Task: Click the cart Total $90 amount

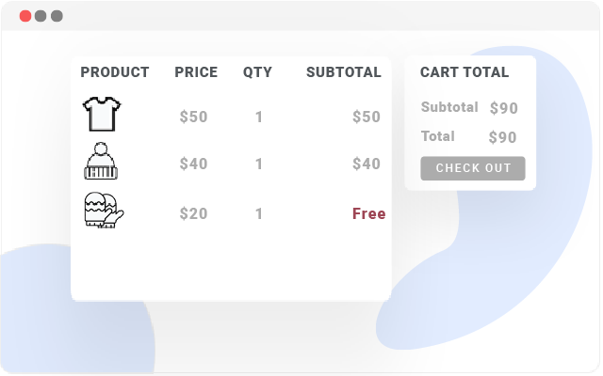Action: [502, 137]
